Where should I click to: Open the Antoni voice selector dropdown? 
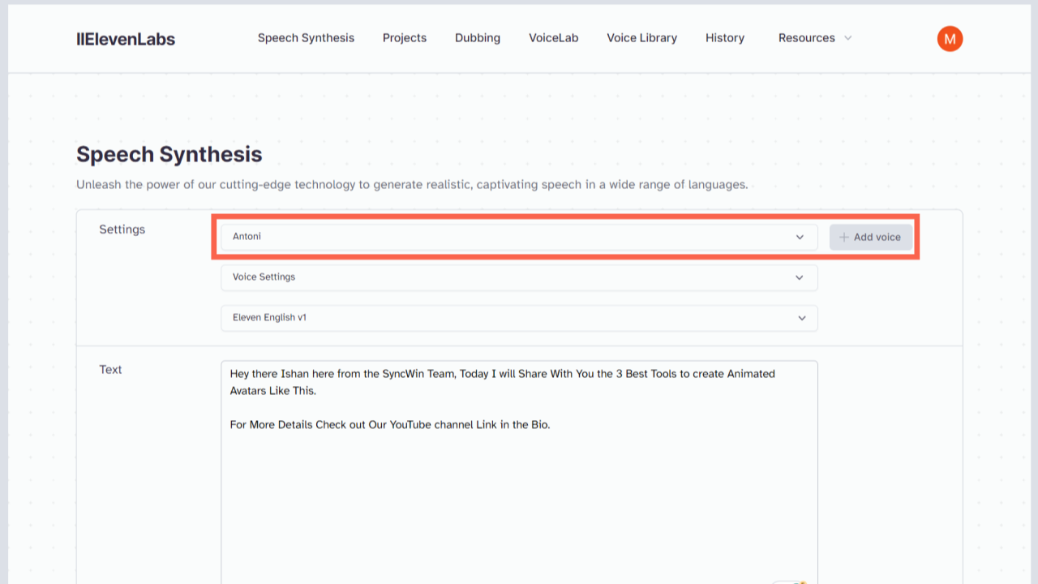coord(519,237)
